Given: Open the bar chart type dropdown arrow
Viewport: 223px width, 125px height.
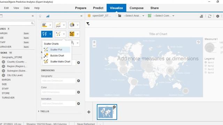Looking at the screenshot, I should pos(50,25).
